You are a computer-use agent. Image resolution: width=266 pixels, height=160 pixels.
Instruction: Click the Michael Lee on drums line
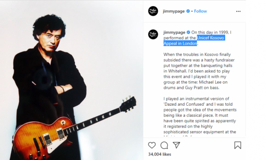click(195, 82)
